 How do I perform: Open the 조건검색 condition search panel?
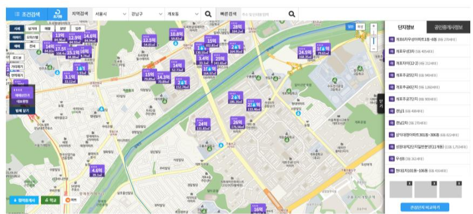click(x=27, y=14)
